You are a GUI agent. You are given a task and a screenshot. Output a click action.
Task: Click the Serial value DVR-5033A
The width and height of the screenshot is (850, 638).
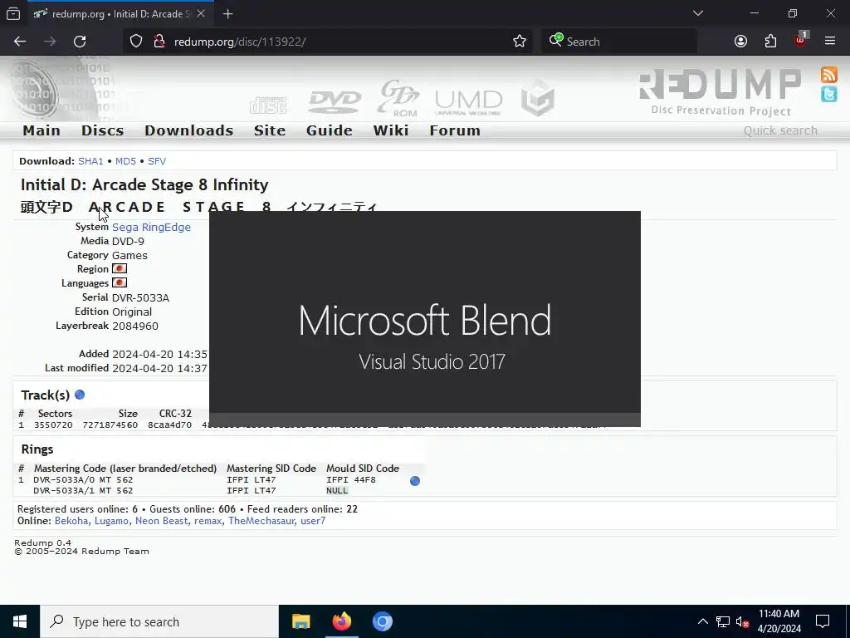pos(140,298)
